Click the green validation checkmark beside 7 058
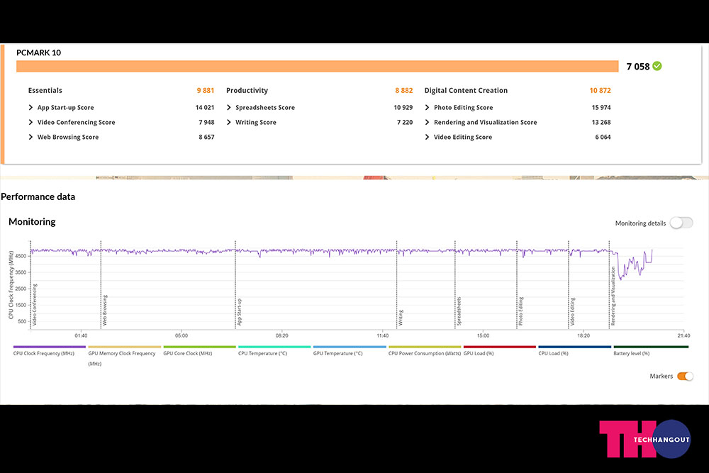The width and height of the screenshot is (709, 473). click(657, 66)
